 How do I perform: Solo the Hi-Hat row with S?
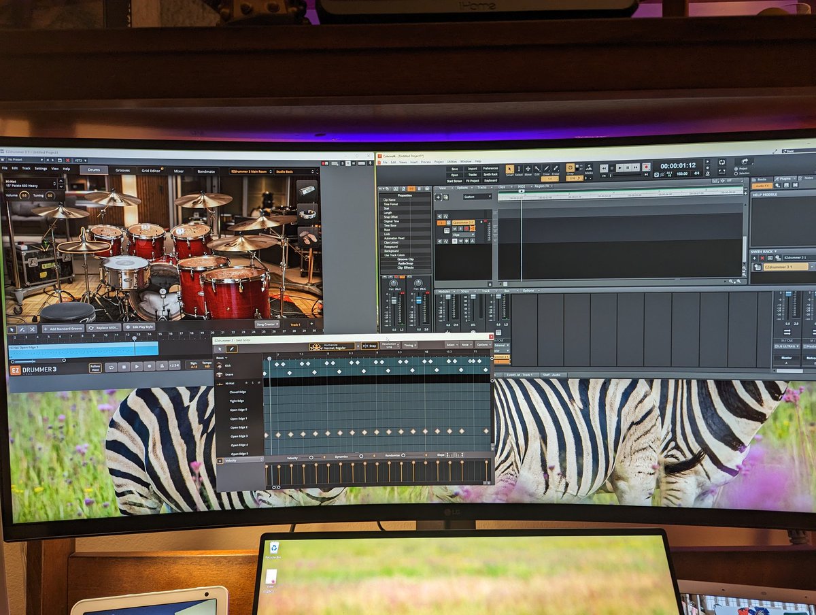[253, 383]
